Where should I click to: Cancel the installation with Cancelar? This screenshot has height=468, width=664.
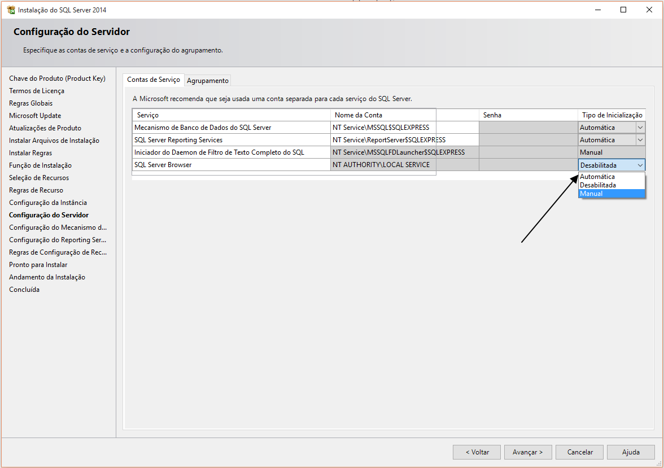(x=580, y=452)
